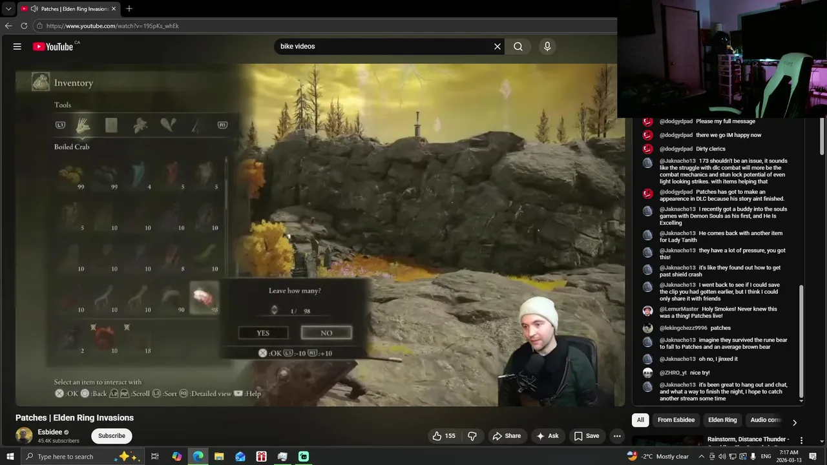Click the chat replay scrollbar
The width and height of the screenshot is (827, 465).
802,341
